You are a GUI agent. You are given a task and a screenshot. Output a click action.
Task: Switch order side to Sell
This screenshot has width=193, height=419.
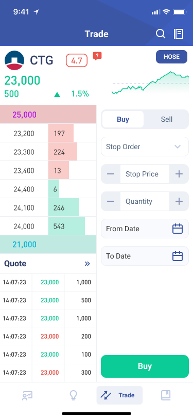167,119
